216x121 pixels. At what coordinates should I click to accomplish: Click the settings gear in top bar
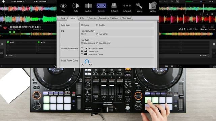click(172, 1)
